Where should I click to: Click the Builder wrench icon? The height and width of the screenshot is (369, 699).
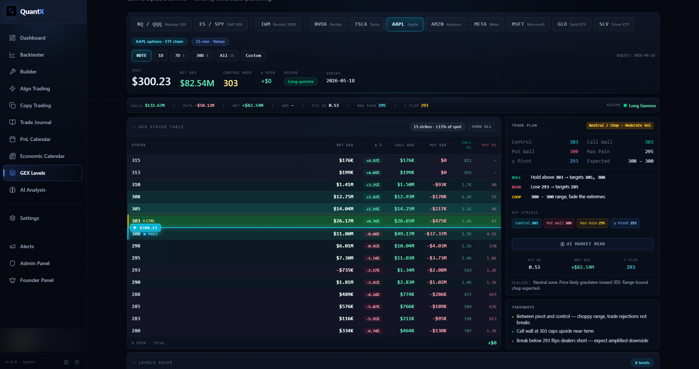[12, 72]
